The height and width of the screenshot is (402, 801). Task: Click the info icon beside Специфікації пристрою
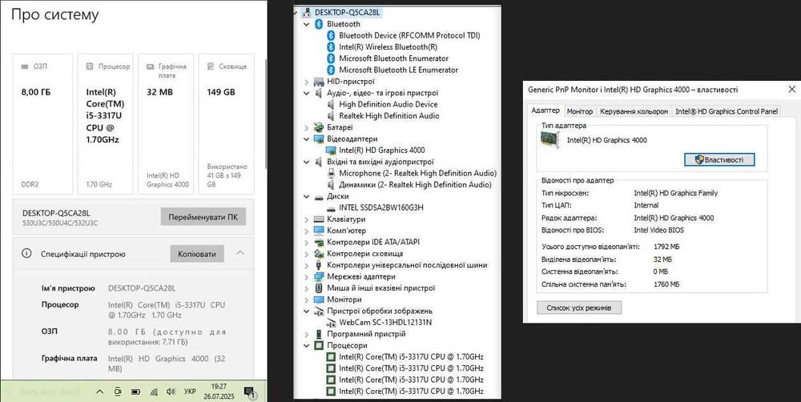click(26, 253)
